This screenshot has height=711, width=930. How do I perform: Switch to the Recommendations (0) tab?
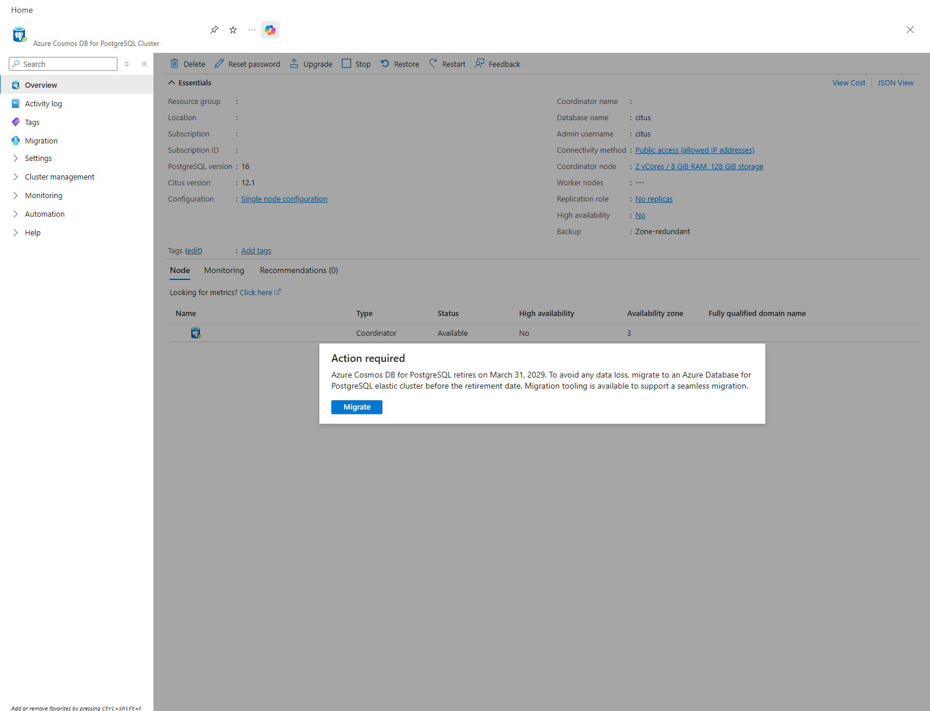(299, 270)
